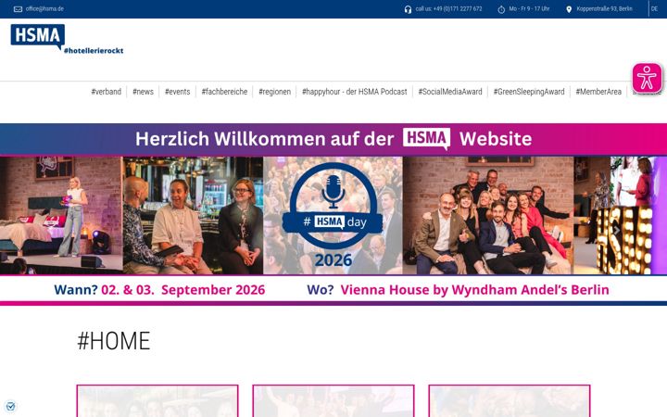Click the stage presenter photo in banner
Image resolution: width=667 pixels, height=417 pixels.
point(61,215)
